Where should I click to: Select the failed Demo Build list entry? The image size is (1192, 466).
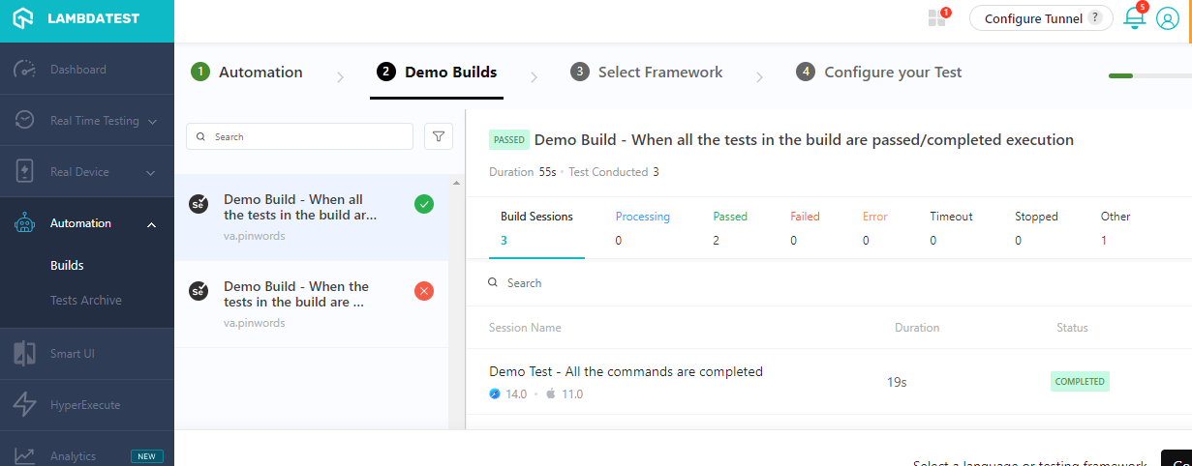click(x=311, y=305)
